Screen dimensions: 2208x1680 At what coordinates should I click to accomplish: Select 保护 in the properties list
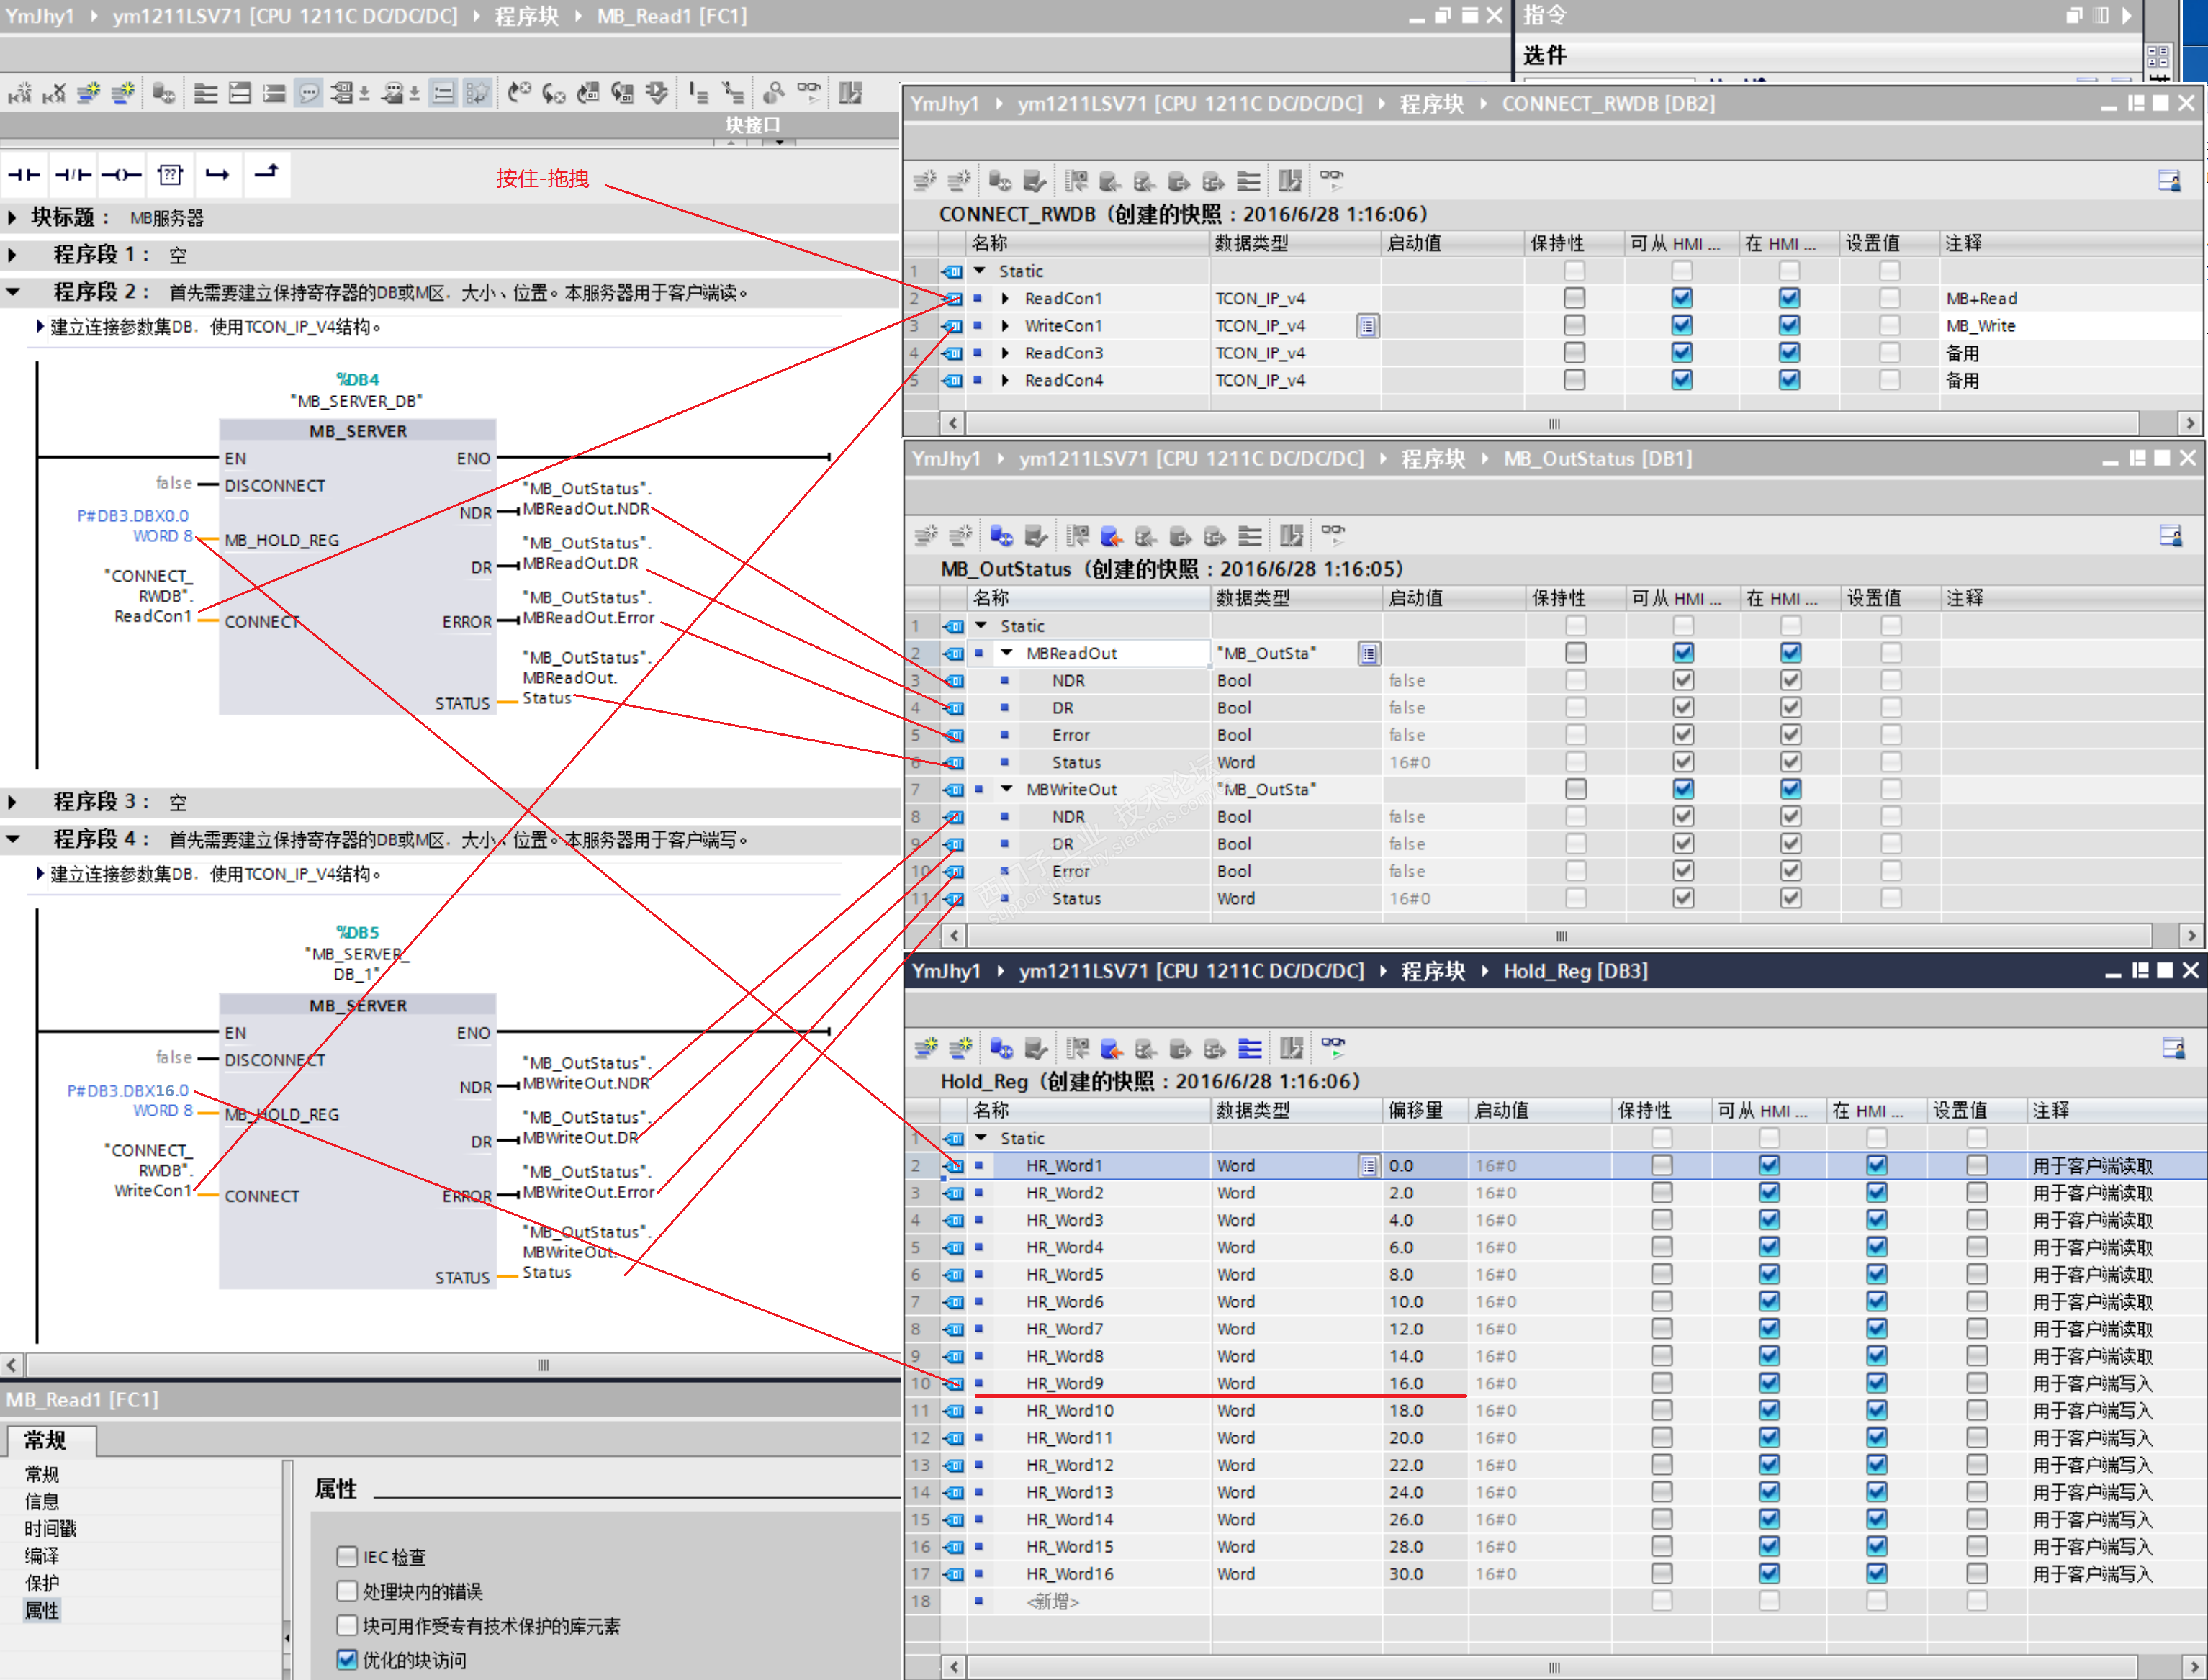pos(42,1583)
